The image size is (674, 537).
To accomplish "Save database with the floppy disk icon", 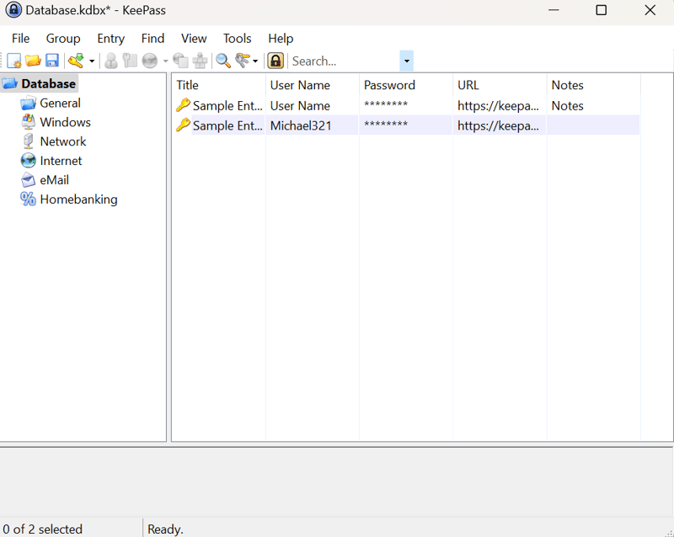I will pyautogui.click(x=52, y=61).
